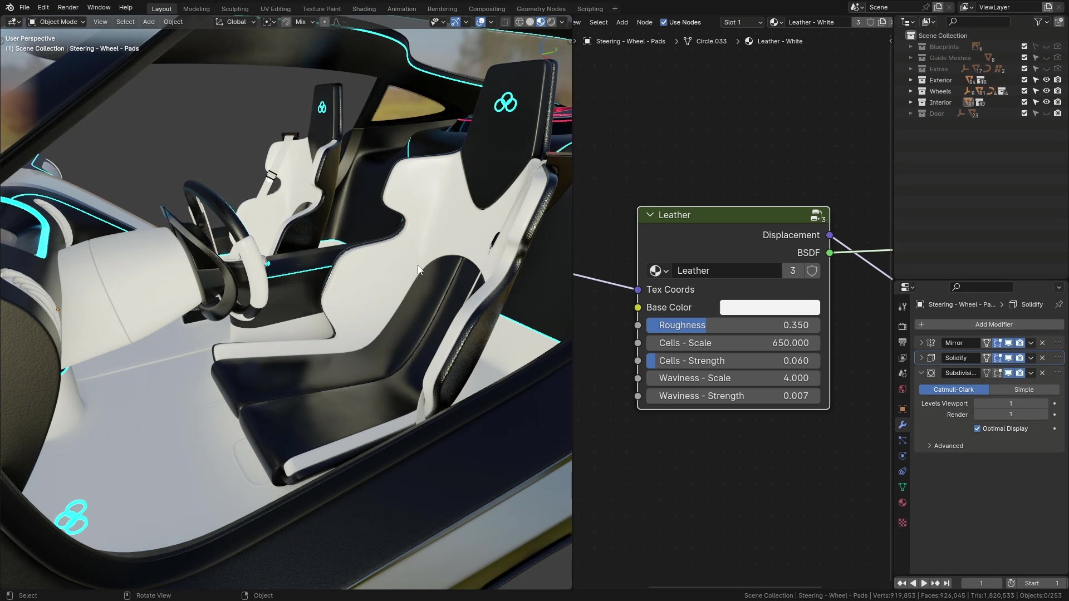Open the Material properties tab icon

point(903,503)
